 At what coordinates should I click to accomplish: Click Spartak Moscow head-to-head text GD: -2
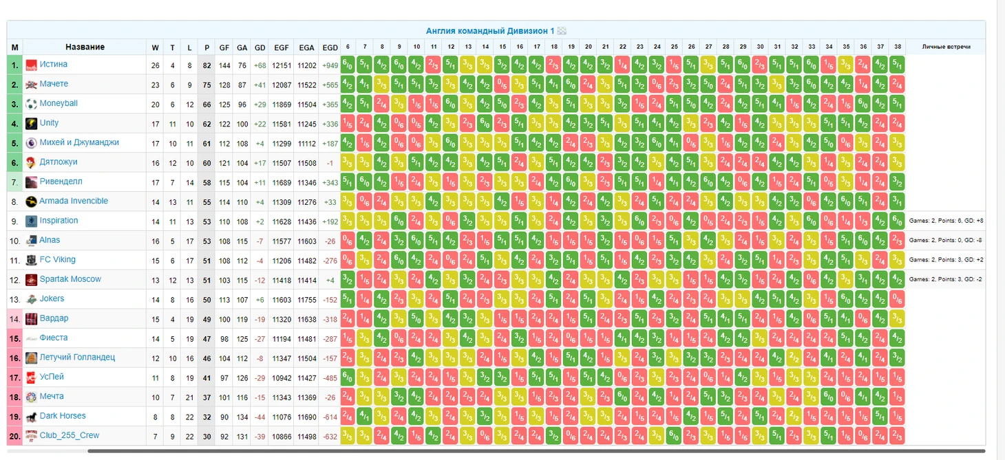pos(973,280)
